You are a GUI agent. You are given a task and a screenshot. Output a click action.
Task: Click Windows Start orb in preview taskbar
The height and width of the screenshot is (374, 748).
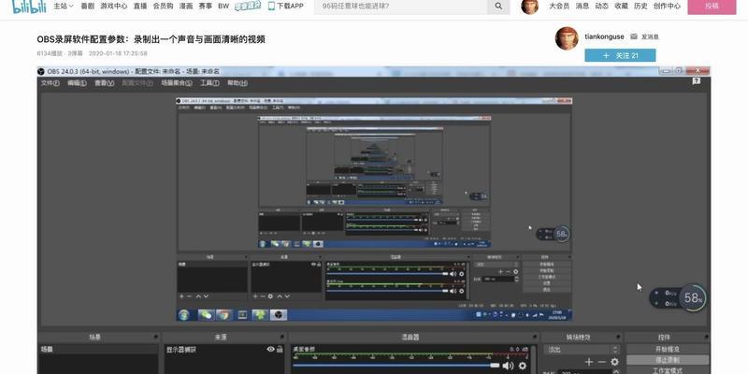coord(184,315)
